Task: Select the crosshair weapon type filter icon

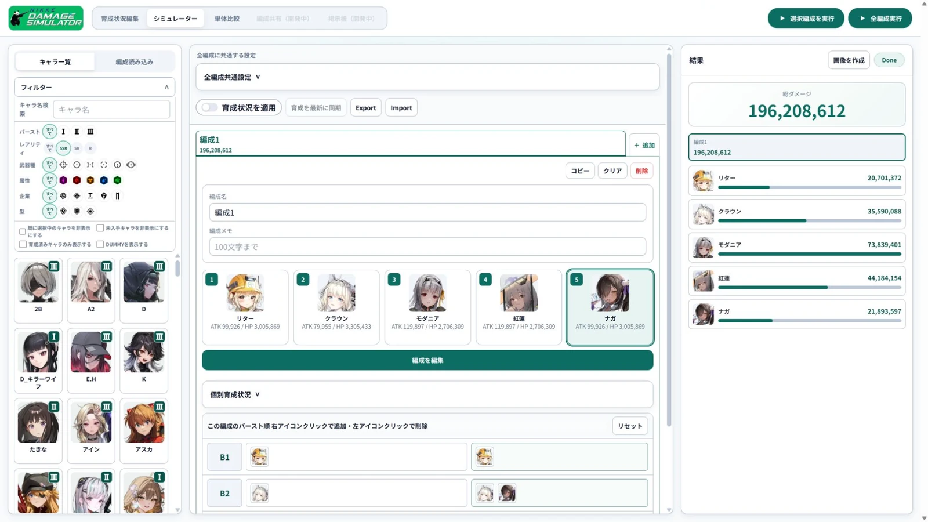Action: (63, 165)
